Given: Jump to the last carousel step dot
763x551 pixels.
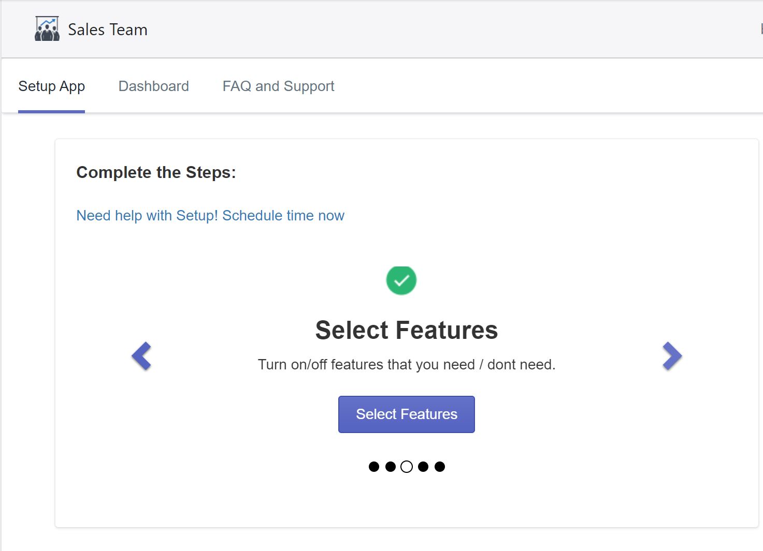Looking at the screenshot, I should click(440, 467).
